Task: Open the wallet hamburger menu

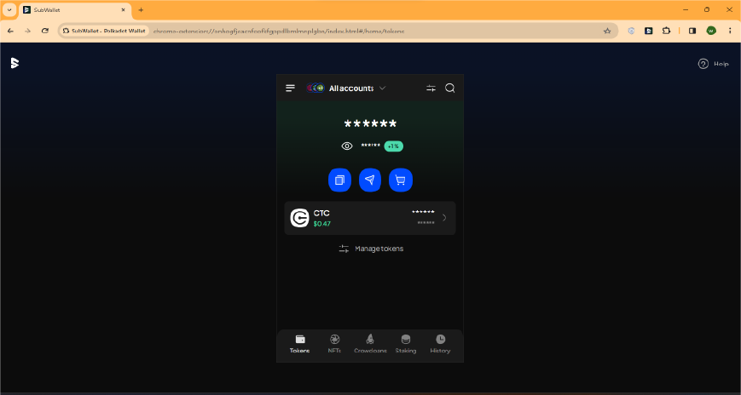Action: [x=290, y=89]
